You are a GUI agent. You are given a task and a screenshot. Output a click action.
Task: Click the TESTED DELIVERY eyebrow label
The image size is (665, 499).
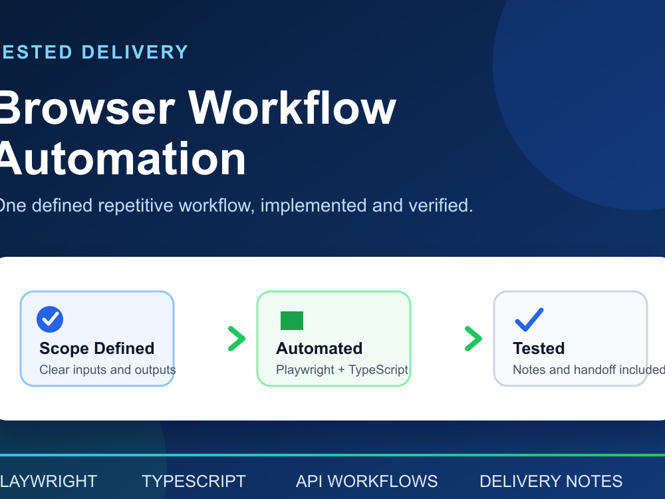[x=94, y=52]
